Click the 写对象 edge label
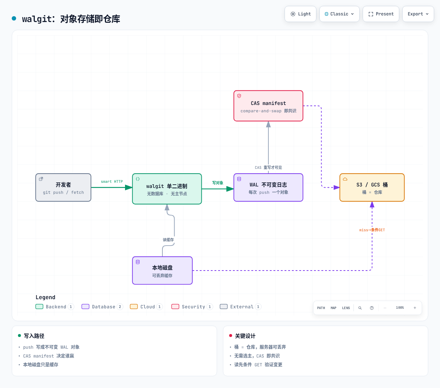 (x=218, y=183)
